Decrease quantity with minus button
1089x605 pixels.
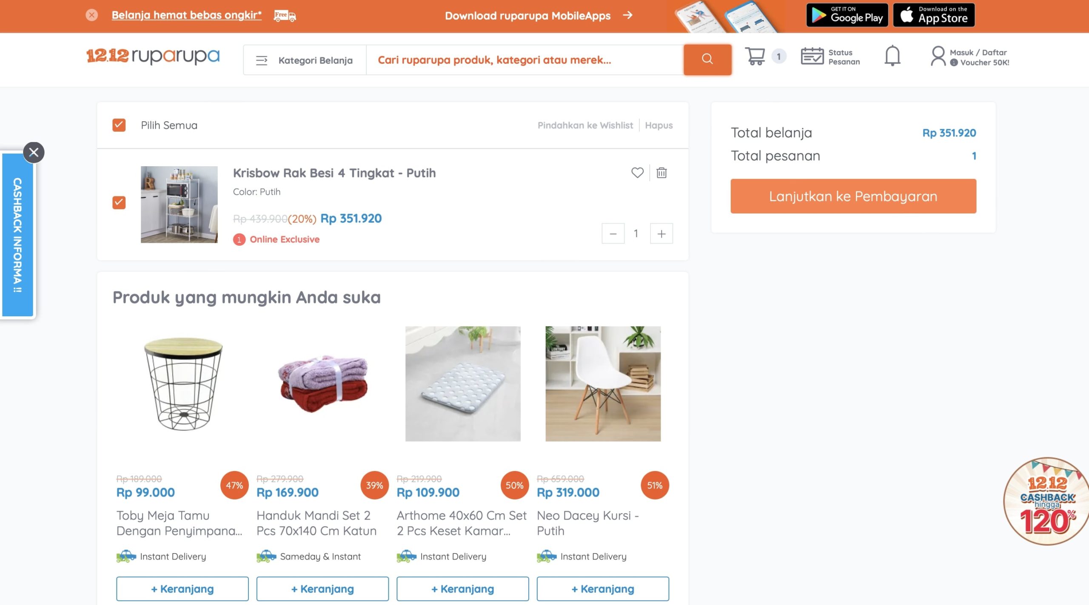coord(613,234)
